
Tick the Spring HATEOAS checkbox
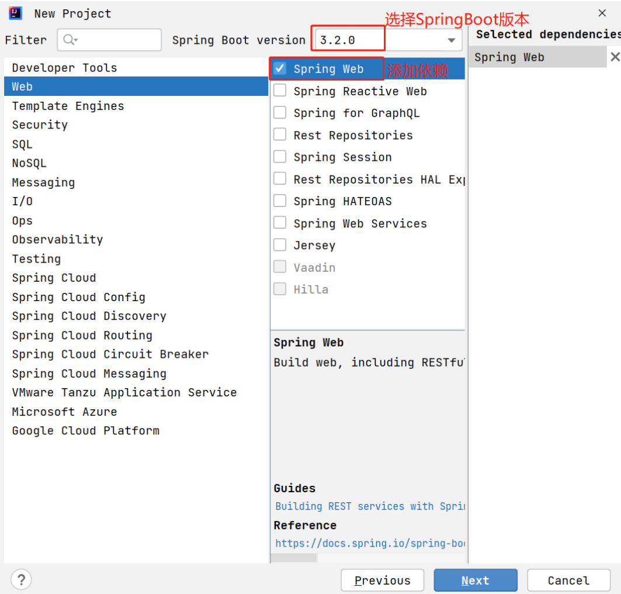pyautogui.click(x=280, y=201)
